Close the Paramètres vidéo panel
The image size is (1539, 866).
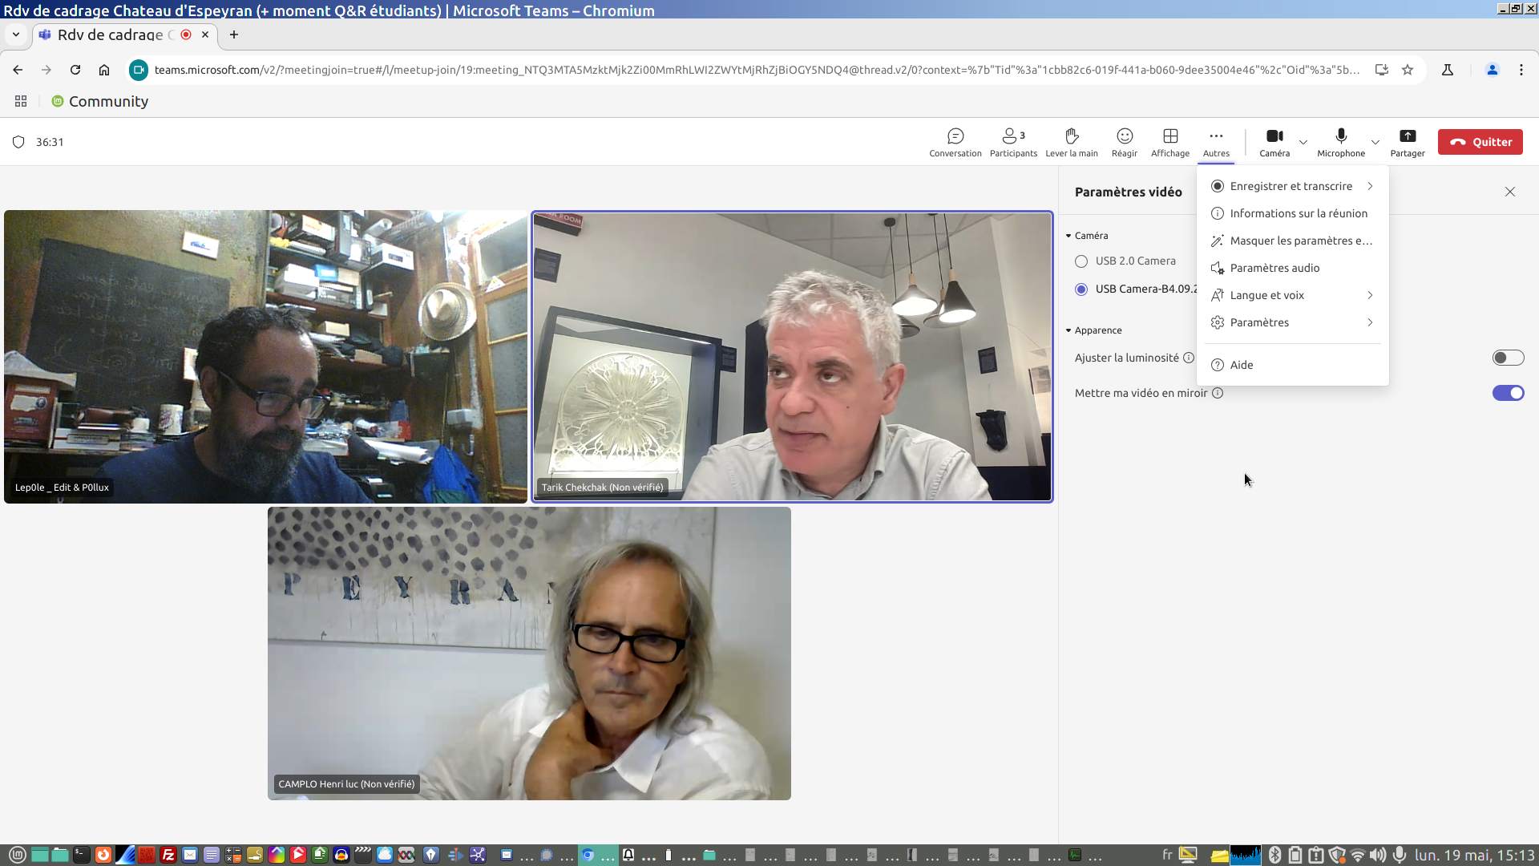tap(1510, 192)
